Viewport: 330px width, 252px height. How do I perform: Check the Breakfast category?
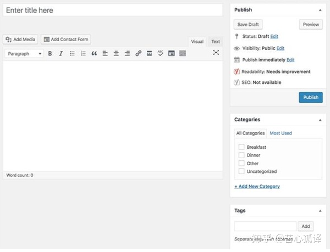[x=241, y=147]
